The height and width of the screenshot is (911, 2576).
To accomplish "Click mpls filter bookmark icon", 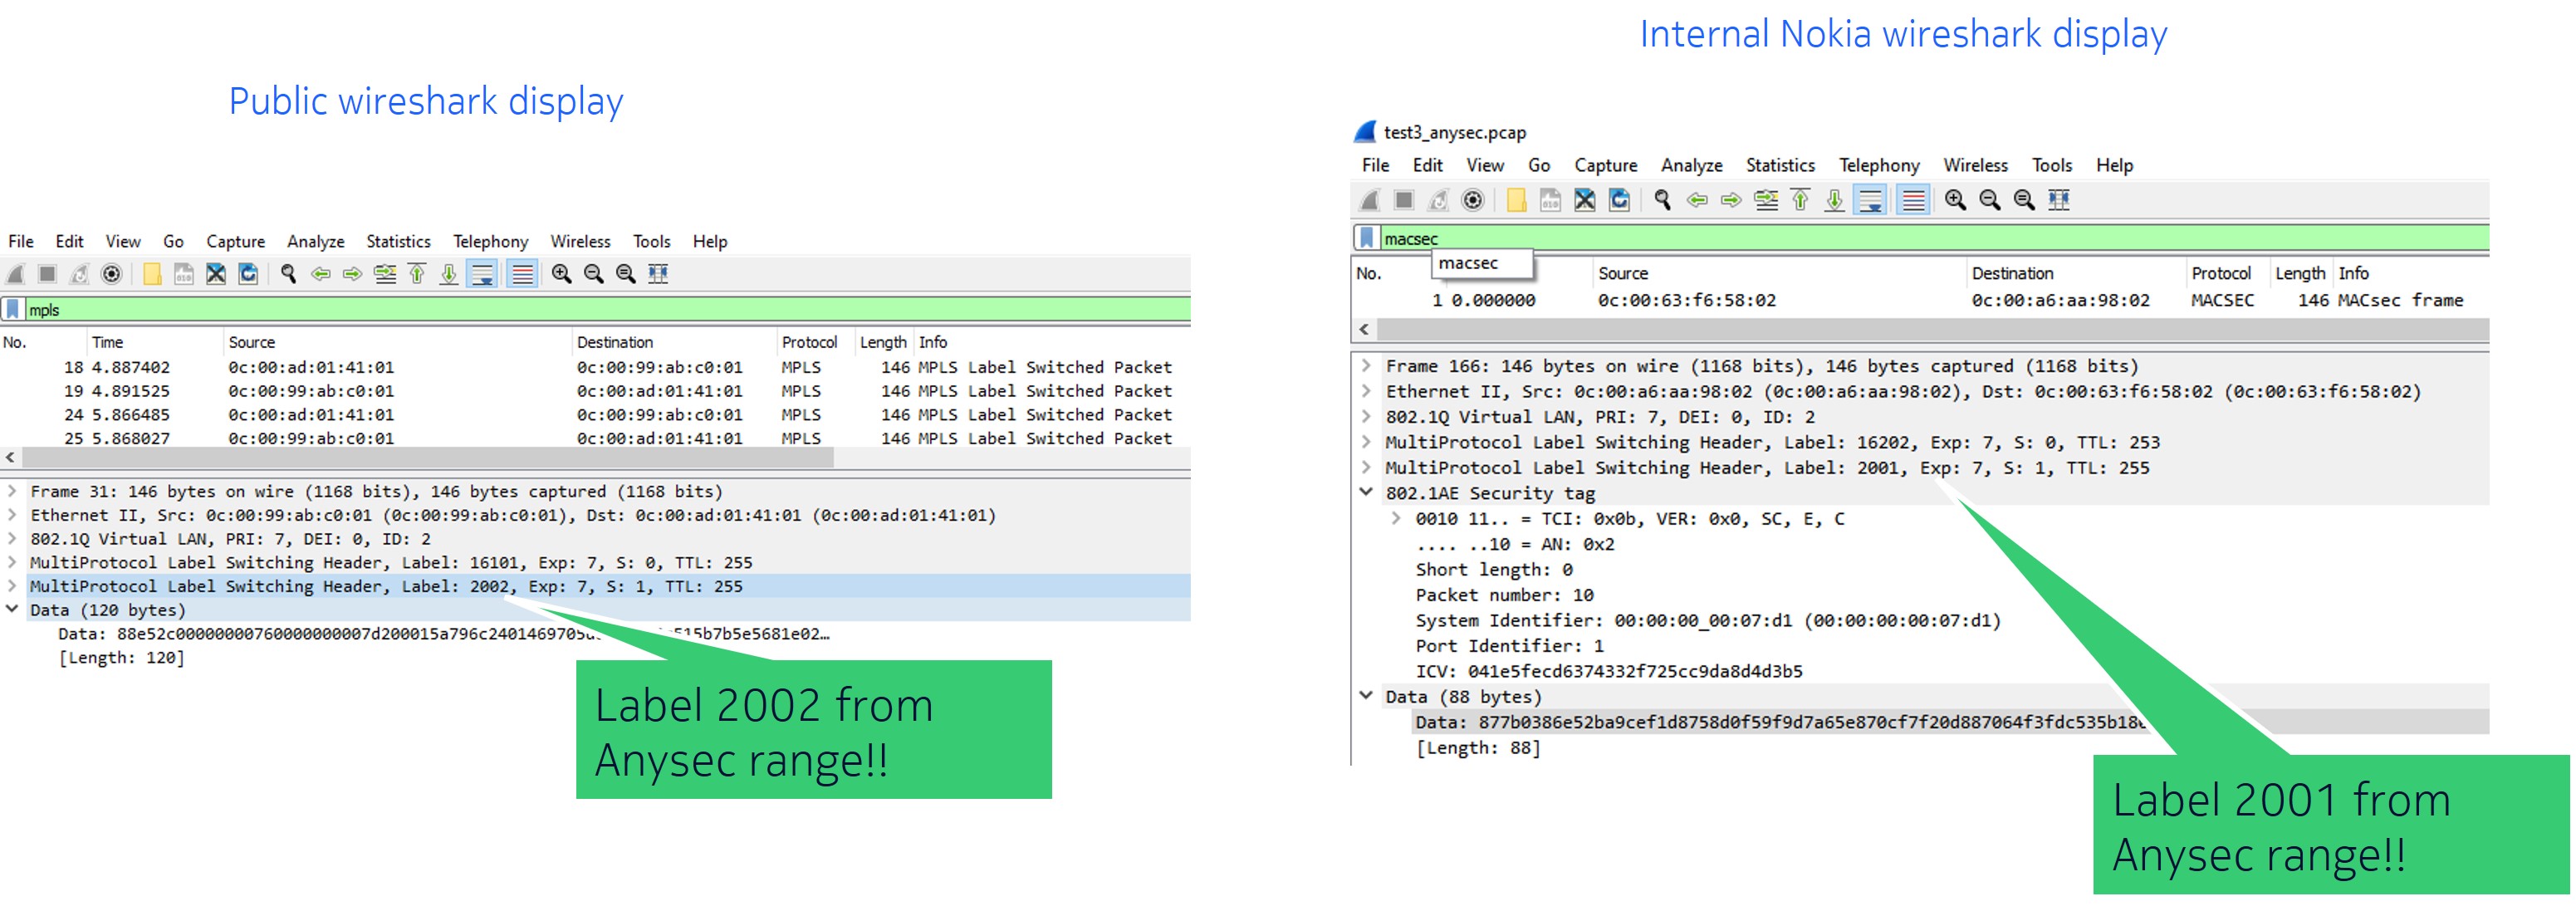I will tap(12, 310).
